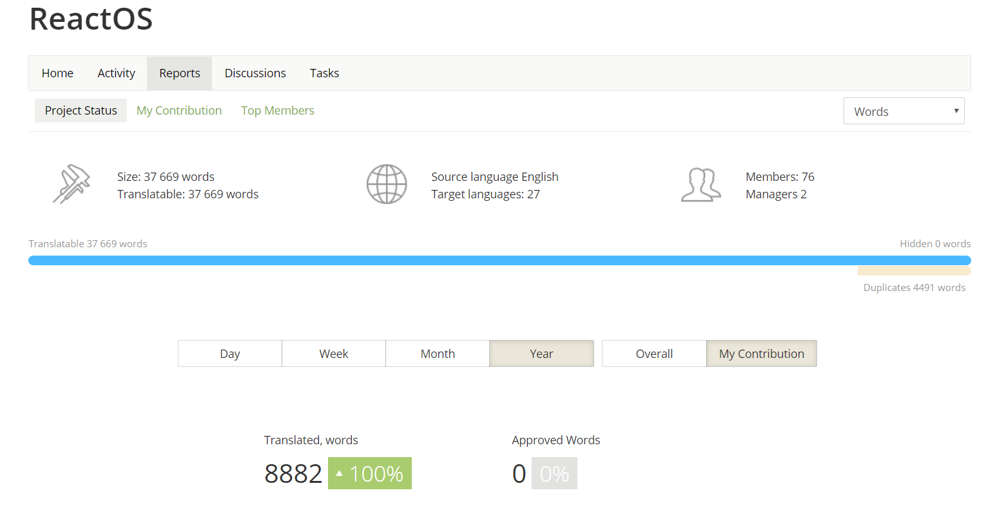Switch period to Month
Image resolution: width=995 pixels, height=526 pixels.
pos(438,353)
